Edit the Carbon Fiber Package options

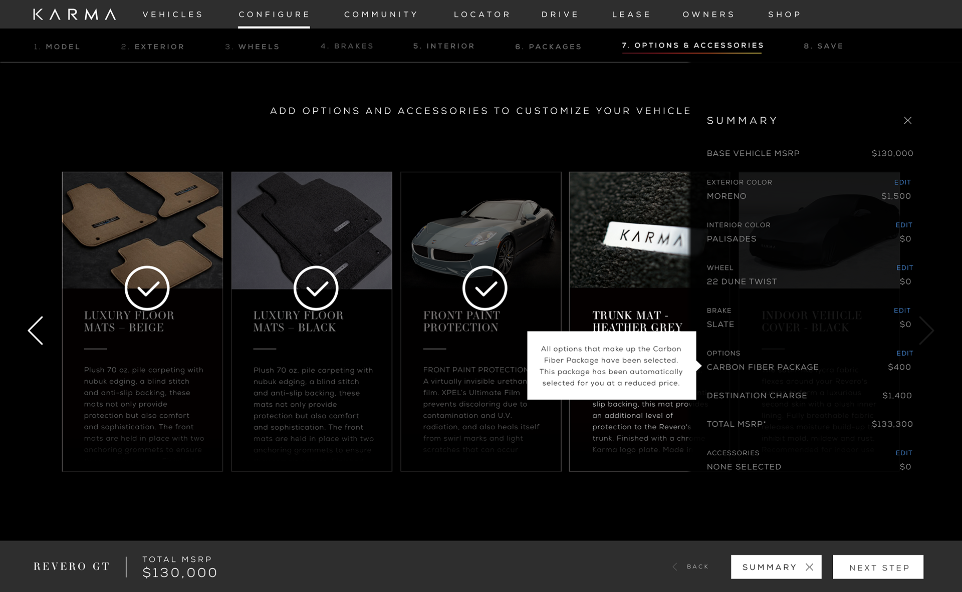click(904, 353)
